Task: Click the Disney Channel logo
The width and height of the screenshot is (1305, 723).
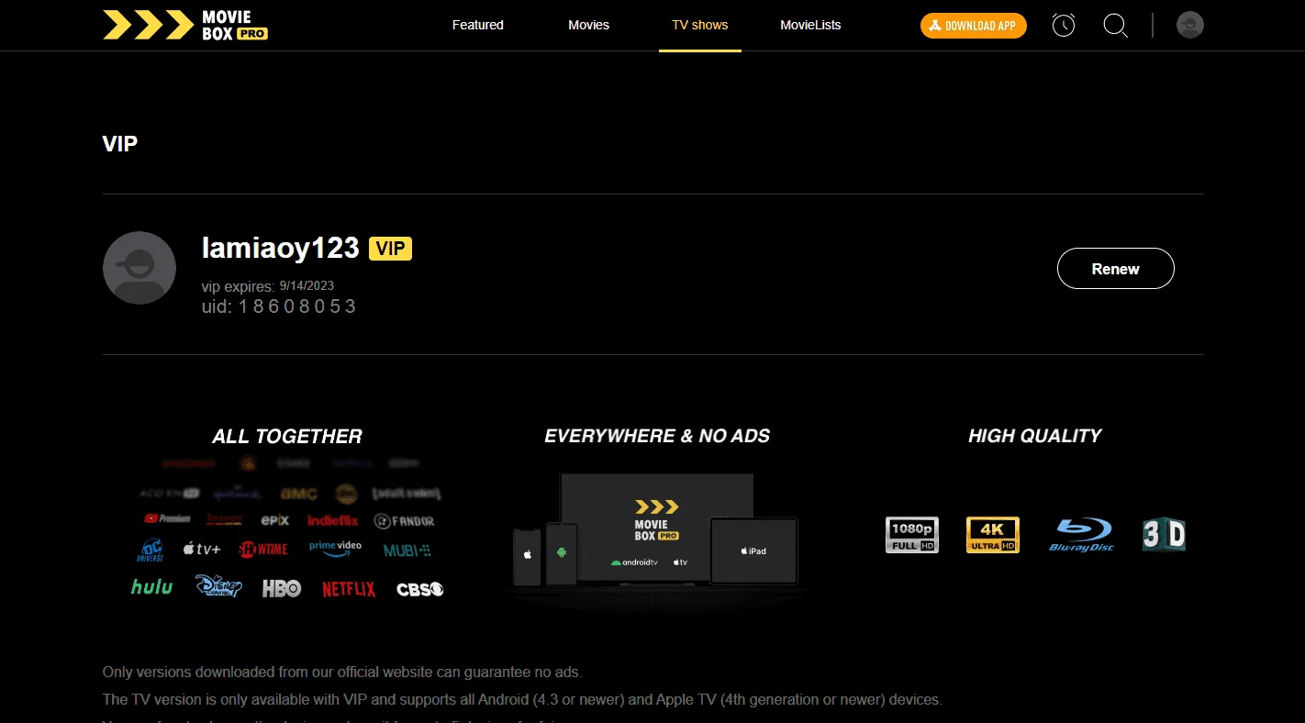Action: [218, 586]
